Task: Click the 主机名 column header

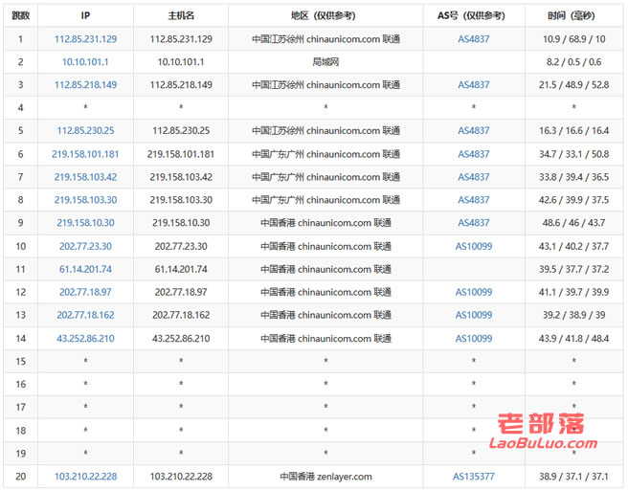Action: click(x=181, y=15)
